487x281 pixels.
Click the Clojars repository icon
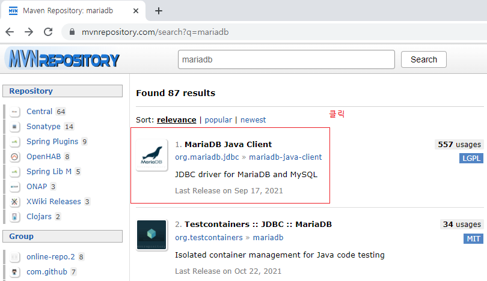click(x=14, y=217)
